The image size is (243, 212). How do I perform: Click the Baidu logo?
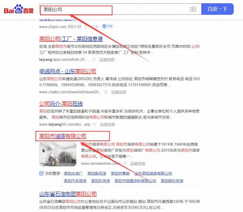(19, 9)
